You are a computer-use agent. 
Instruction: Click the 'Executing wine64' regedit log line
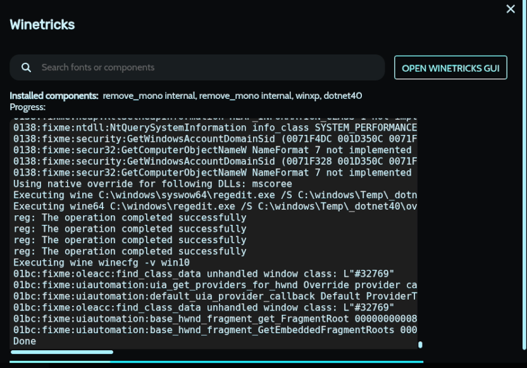(x=215, y=206)
